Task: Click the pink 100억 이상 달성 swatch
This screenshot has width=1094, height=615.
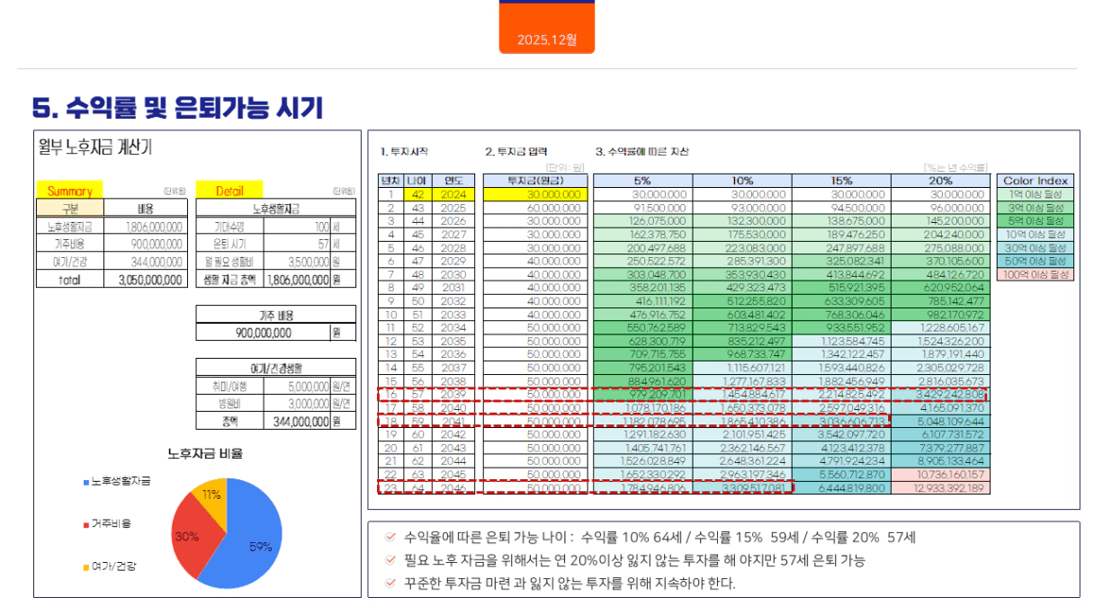Action: point(1036,274)
